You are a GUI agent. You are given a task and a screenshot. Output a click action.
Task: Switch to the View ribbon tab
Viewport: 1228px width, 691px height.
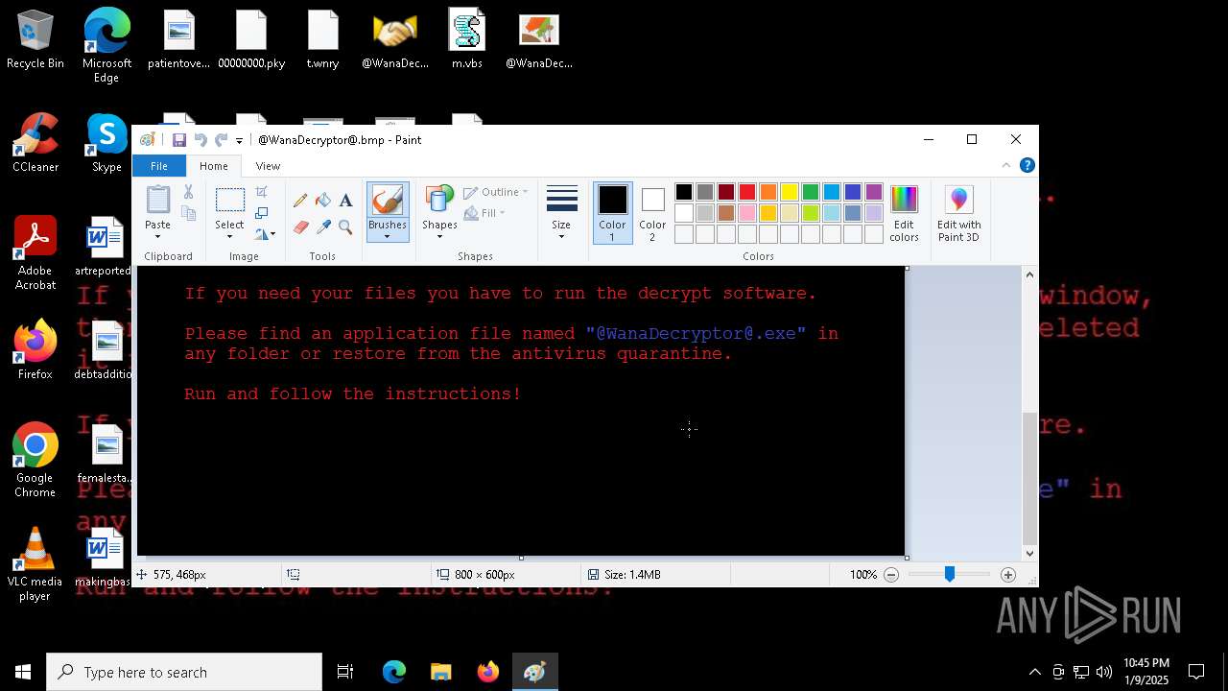pos(268,166)
